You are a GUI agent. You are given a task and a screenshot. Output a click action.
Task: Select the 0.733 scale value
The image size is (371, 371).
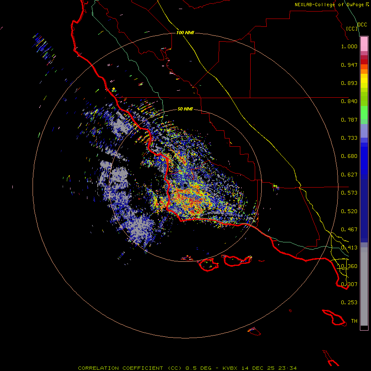coord(349,138)
